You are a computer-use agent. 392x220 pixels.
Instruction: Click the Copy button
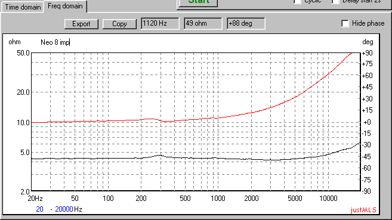(x=119, y=24)
